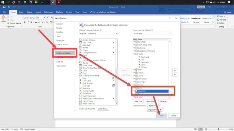
Task: Select Customize Ribbon in Word Options sidebar
Action: 65,53
